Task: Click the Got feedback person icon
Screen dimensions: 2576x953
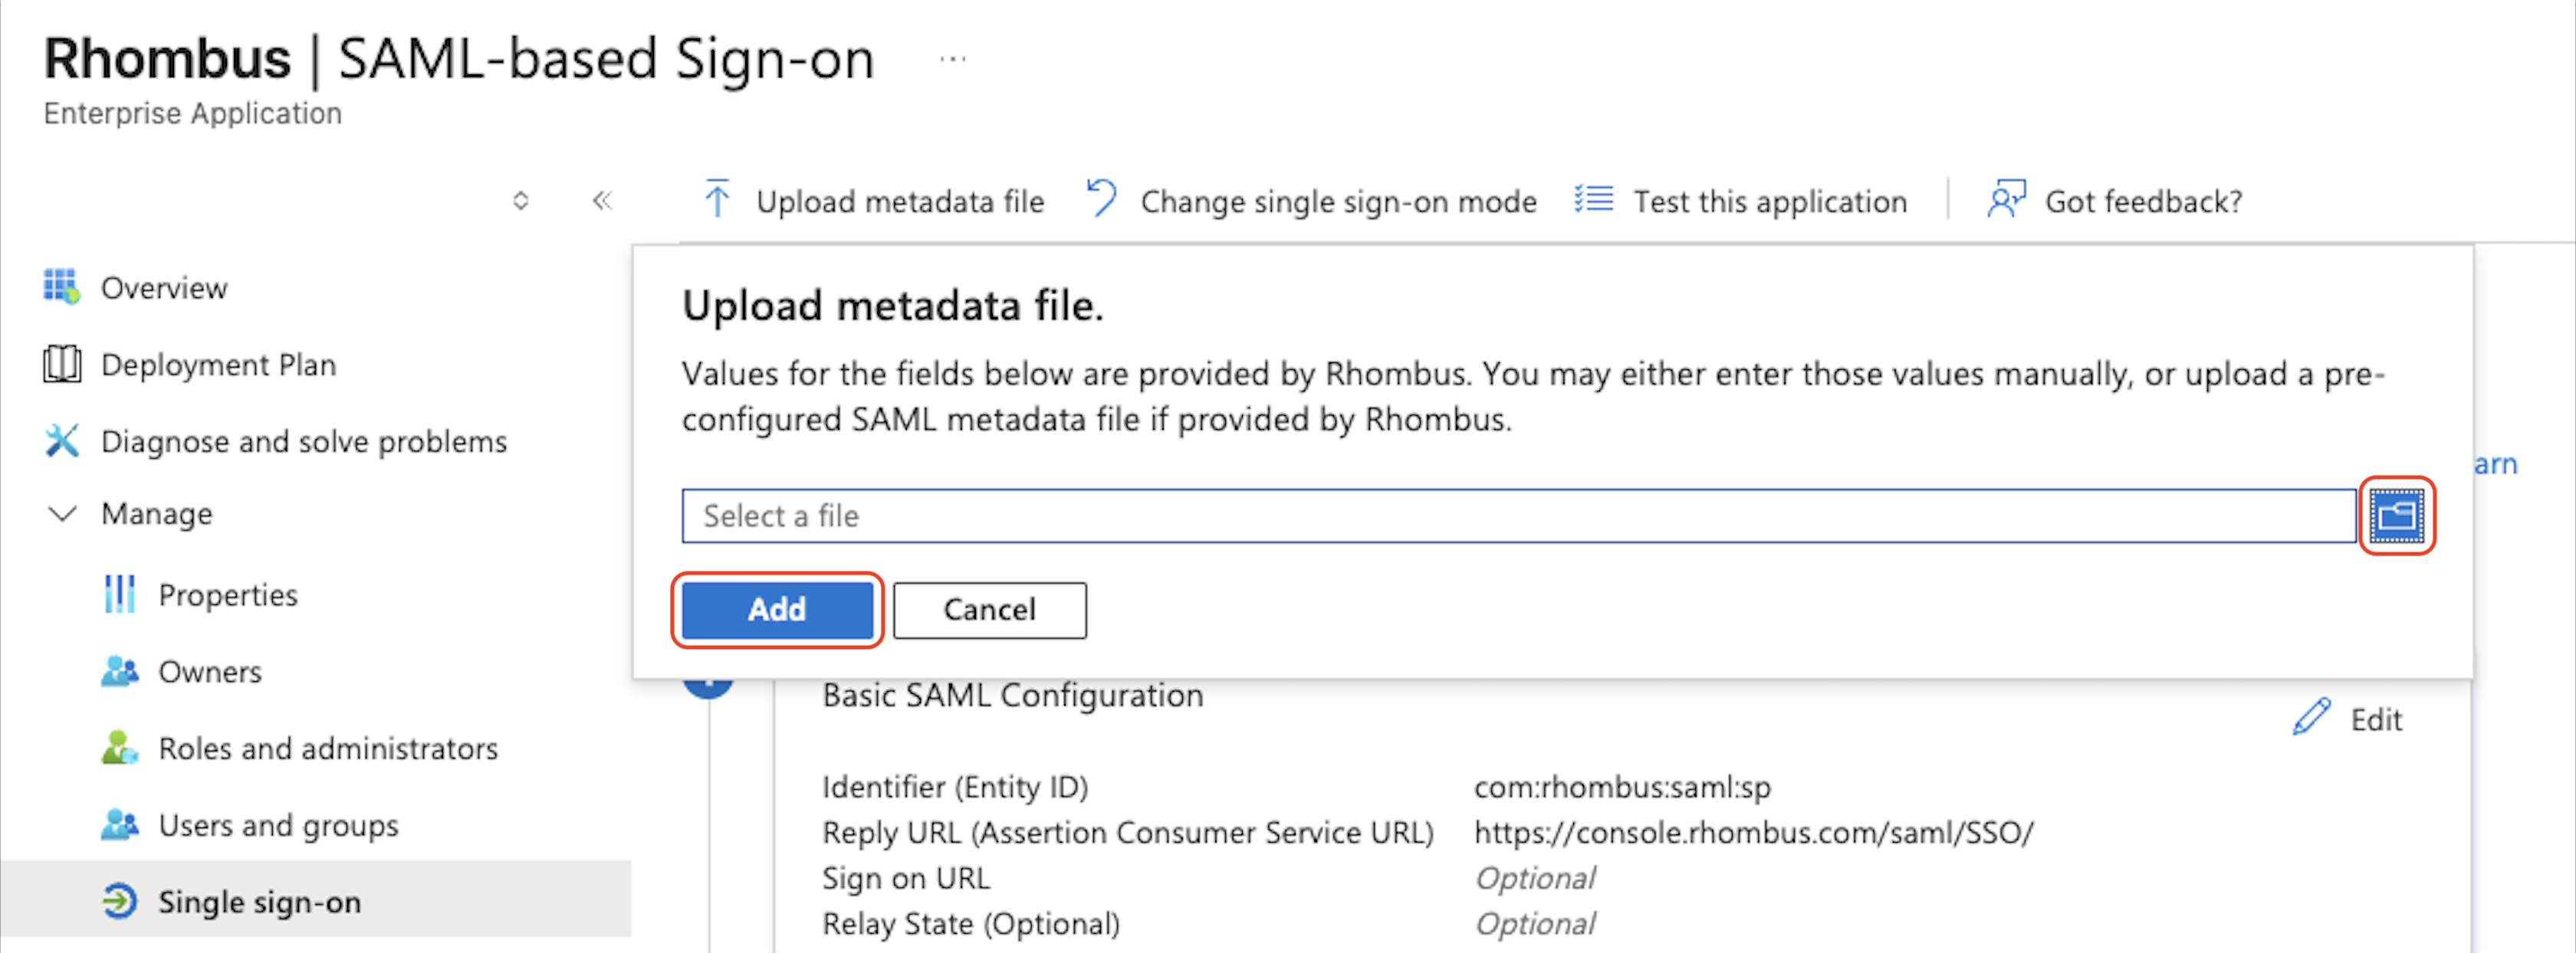Action: (2005, 198)
